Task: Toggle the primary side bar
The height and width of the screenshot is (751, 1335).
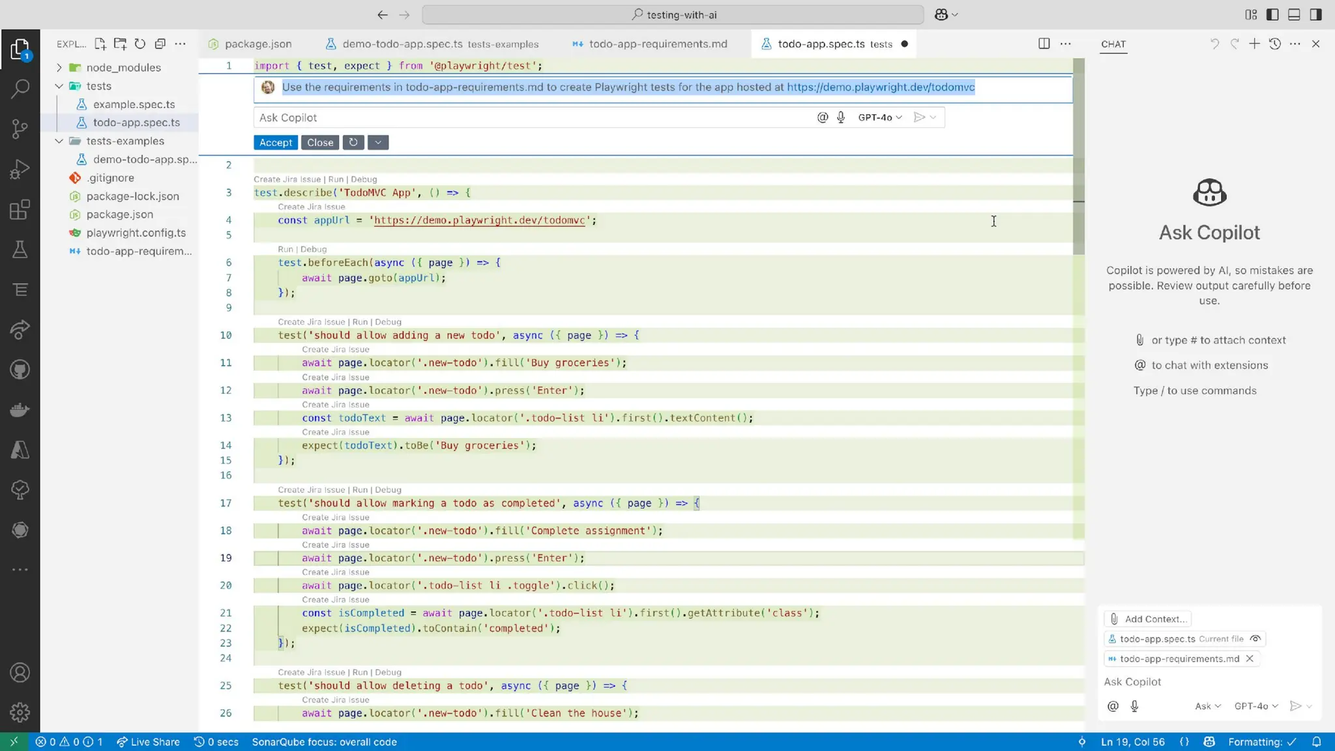Action: tap(1272, 14)
